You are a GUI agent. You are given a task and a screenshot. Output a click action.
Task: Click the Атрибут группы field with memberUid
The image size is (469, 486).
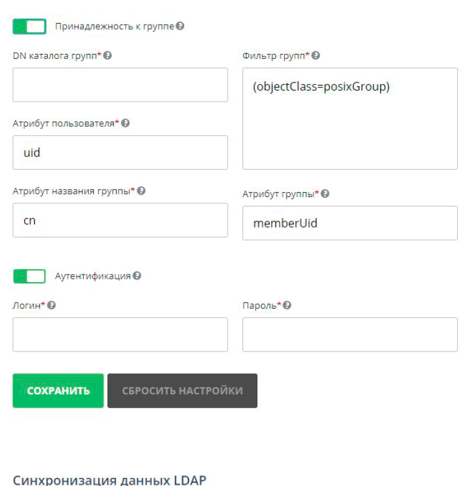click(349, 223)
